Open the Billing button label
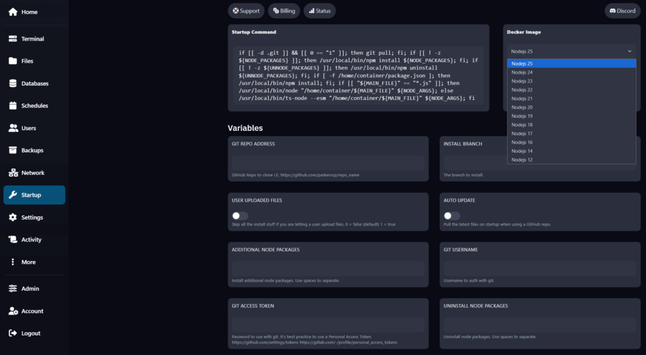 pos(288,11)
